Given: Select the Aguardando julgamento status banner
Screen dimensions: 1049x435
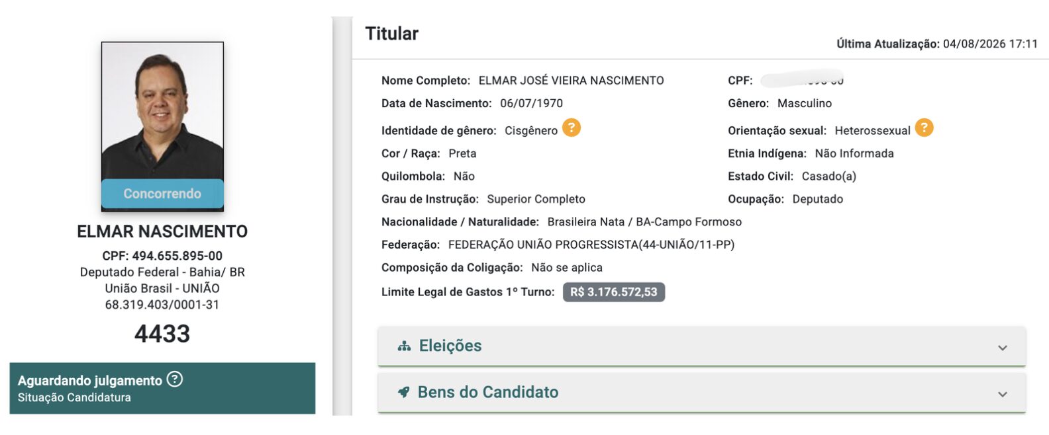Looking at the screenshot, I should [x=162, y=388].
